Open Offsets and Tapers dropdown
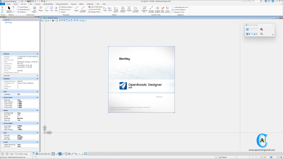The width and height of the screenshot is (283, 159). click(x=66, y=7)
